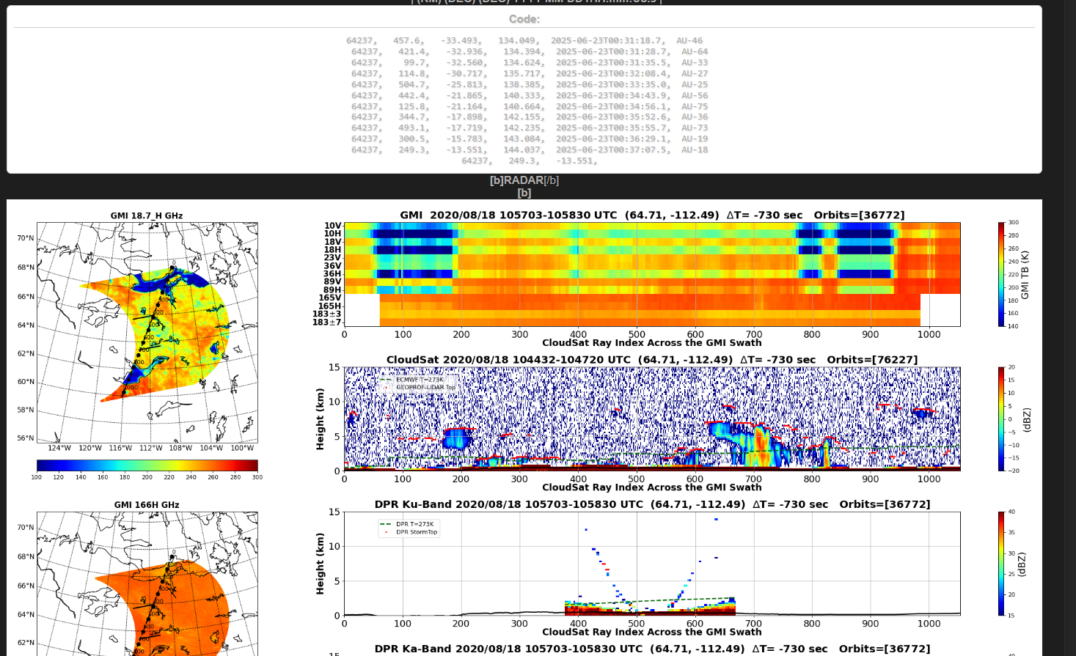
Task: Click the [b]RADAR[/b] heading text
Action: tap(524, 180)
